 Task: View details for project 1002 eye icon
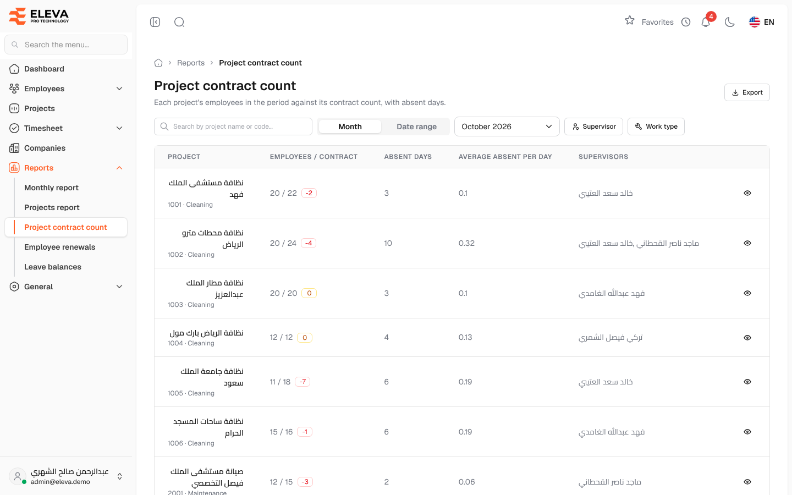pos(747,243)
